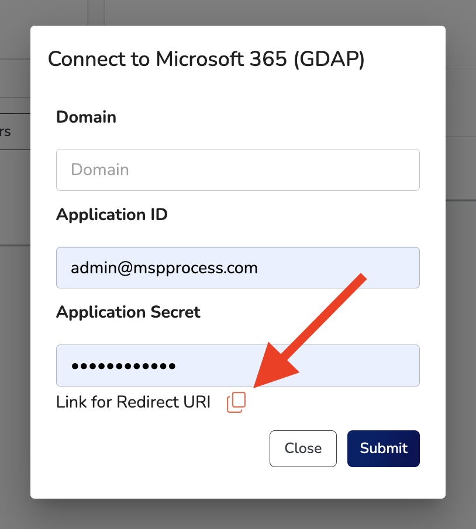
Task: Click the bold Domain label
Action: [x=86, y=117]
